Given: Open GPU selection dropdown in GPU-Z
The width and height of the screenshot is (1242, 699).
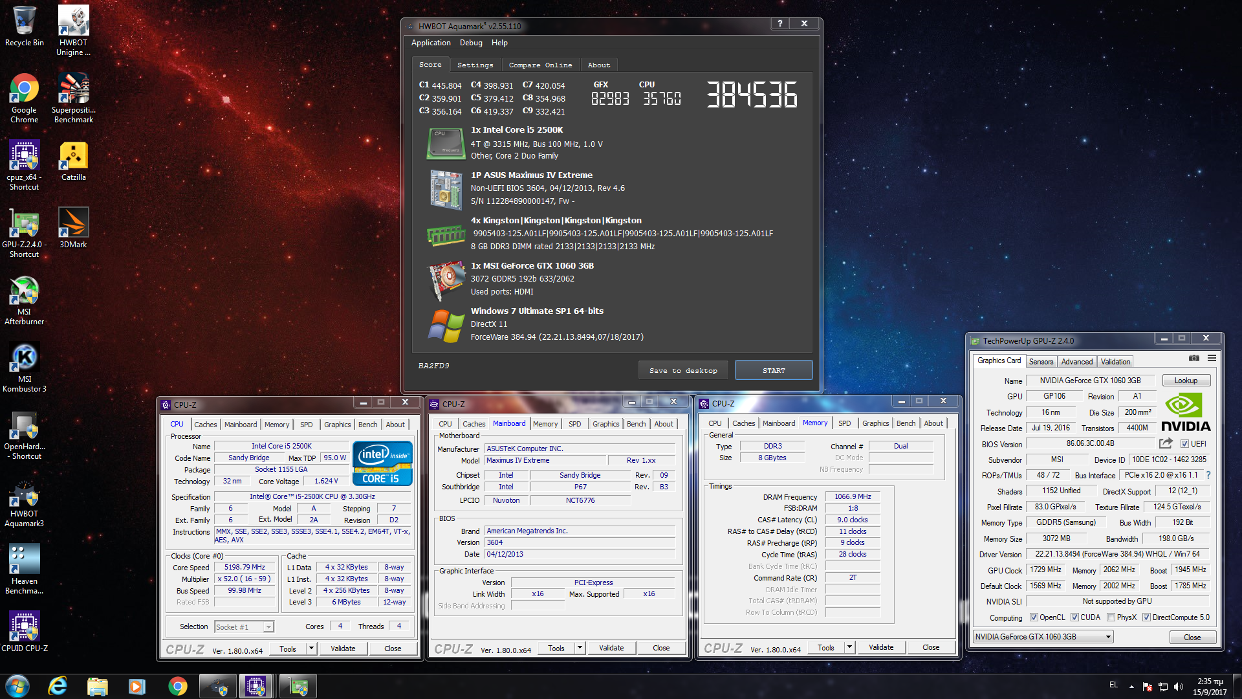Looking at the screenshot, I should coord(1043,637).
